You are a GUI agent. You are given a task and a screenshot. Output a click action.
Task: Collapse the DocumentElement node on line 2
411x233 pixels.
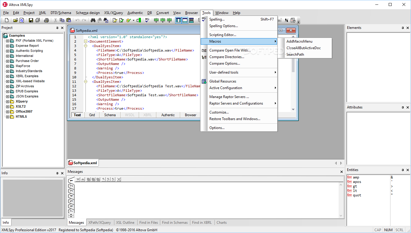86,41
